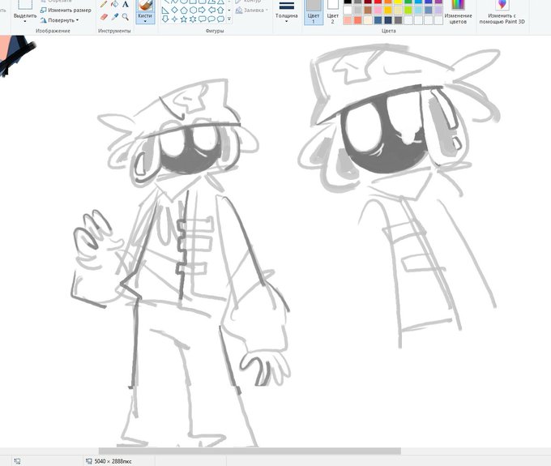Pick the light turquoise color swatch

(x=419, y=11)
